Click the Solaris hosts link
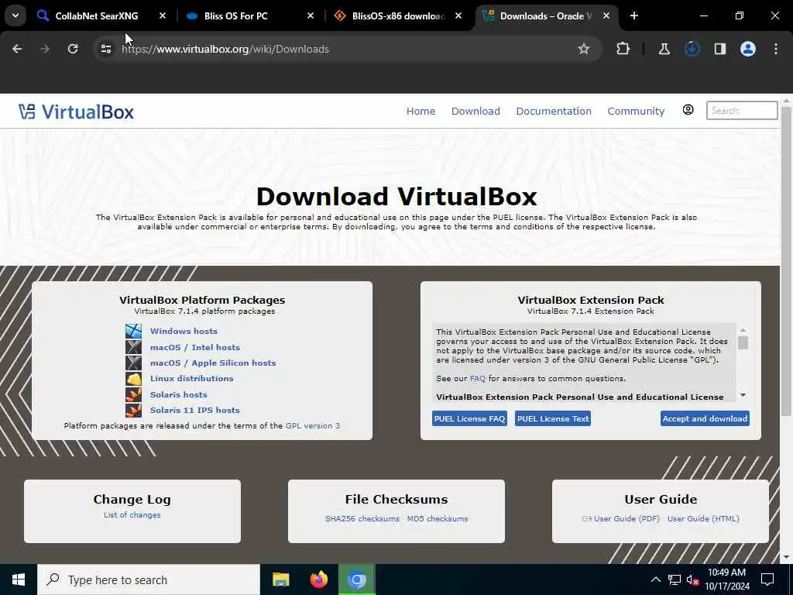 pos(179,394)
